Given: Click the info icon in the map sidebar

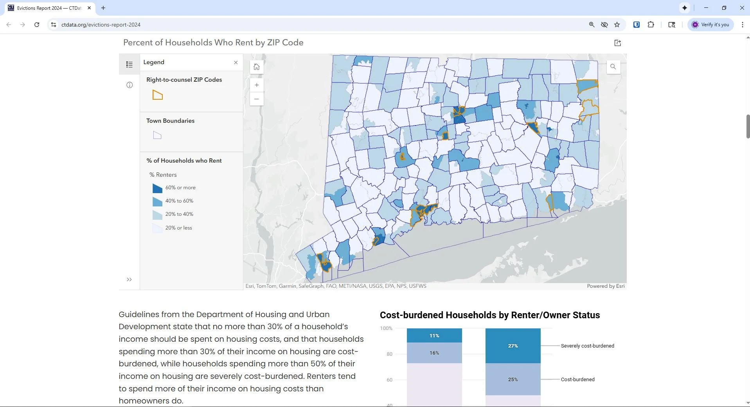Looking at the screenshot, I should tap(129, 85).
